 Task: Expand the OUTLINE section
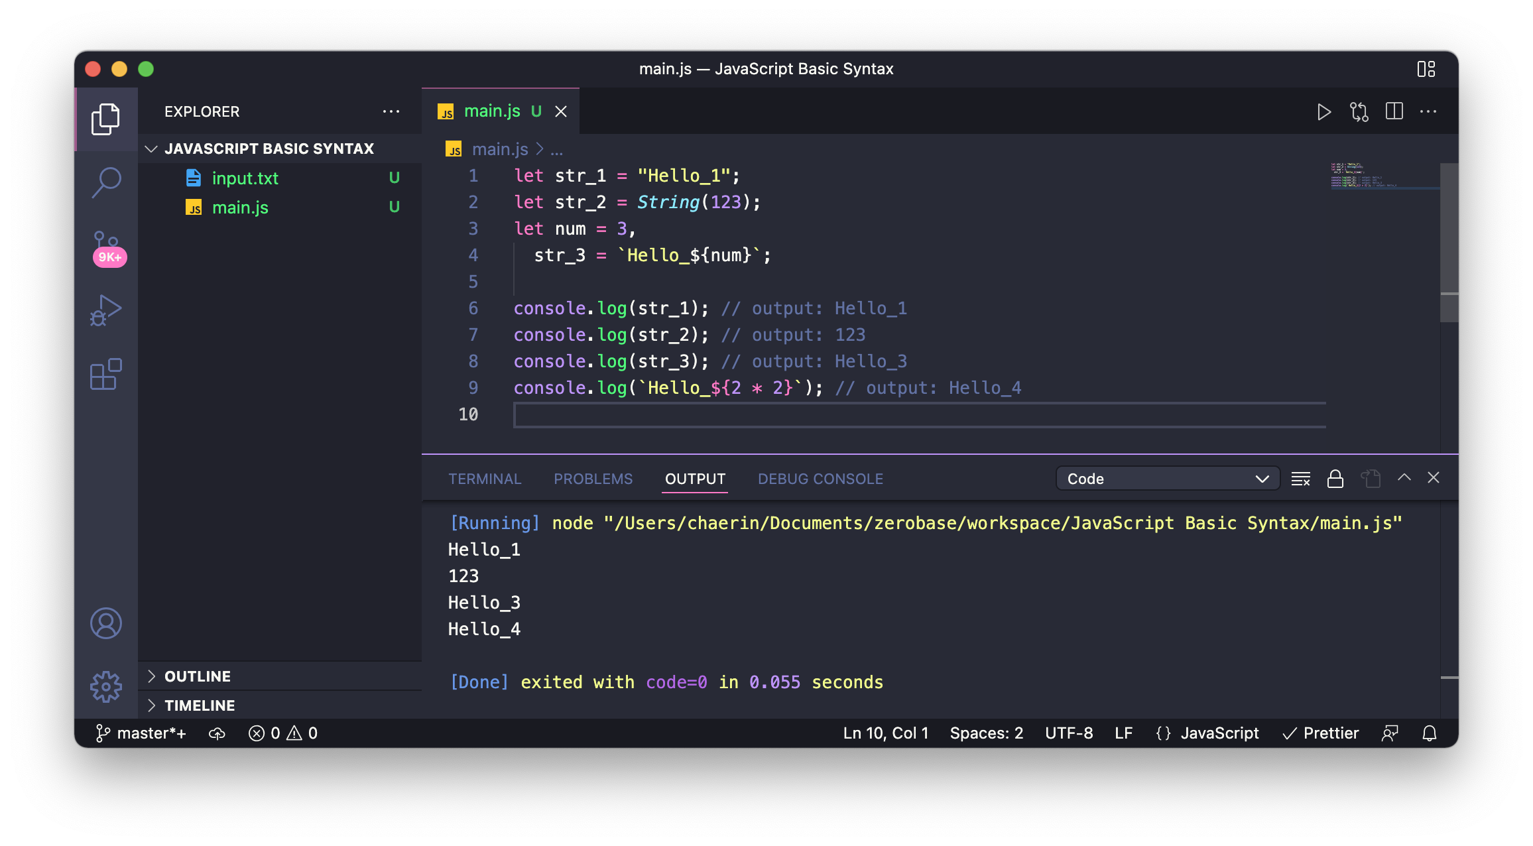click(198, 676)
